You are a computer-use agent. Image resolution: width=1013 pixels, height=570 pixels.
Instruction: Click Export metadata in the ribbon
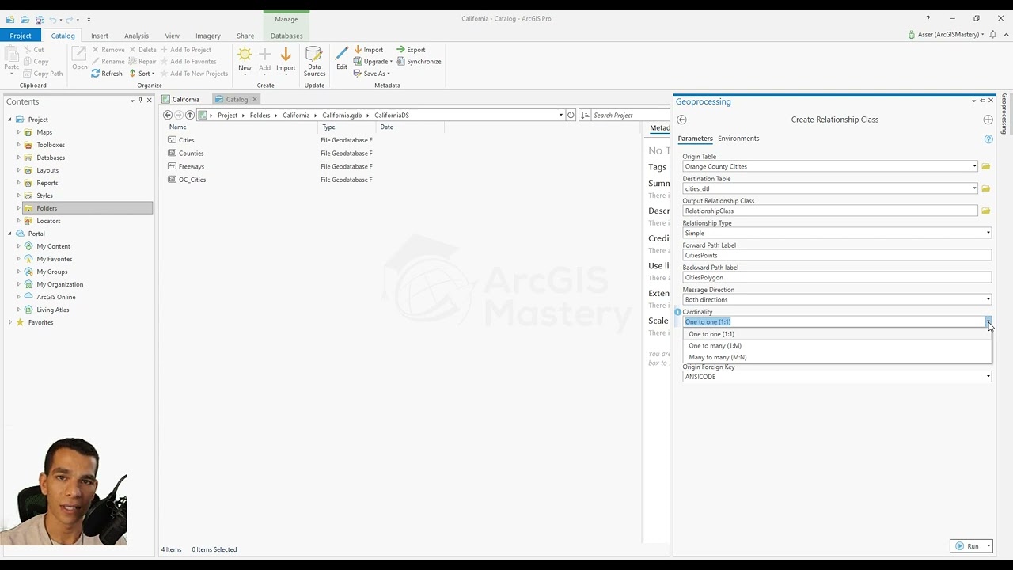[x=411, y=50]
